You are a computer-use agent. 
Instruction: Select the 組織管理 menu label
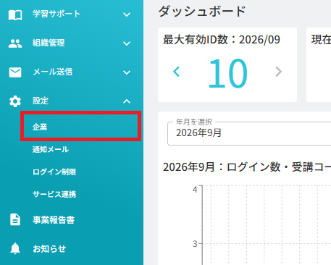coord(49,43)
